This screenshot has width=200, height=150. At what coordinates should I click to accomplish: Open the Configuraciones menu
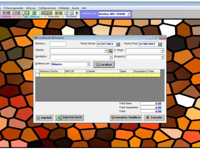[47, 8]
